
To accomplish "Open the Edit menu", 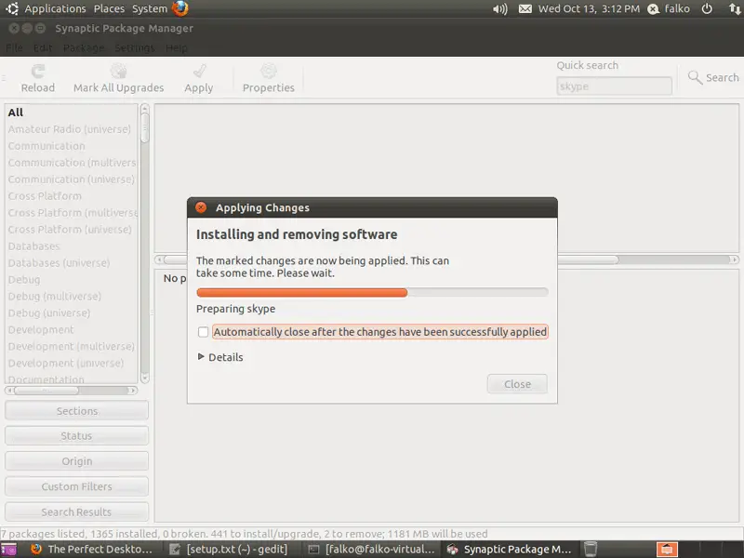I will (x=43, y=48).
